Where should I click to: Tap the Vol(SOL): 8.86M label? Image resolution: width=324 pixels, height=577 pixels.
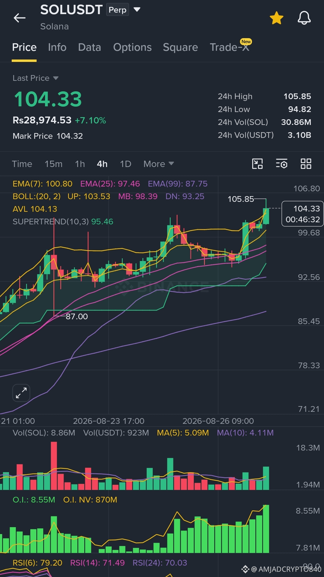tap(44, 433)
